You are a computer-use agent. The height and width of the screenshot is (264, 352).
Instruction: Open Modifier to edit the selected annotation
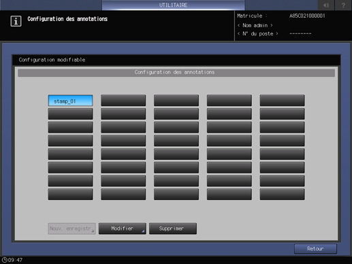point(123,229)
